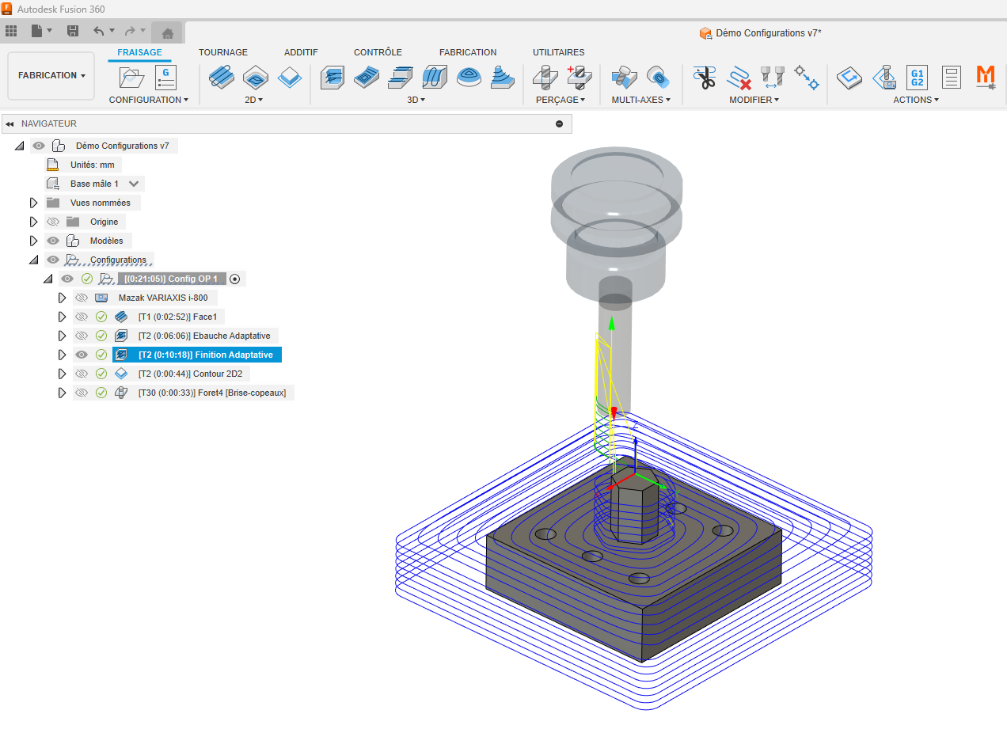Click the scissors trim toolpath icon

click(703, 77)
